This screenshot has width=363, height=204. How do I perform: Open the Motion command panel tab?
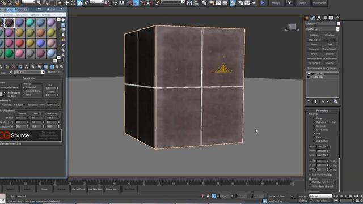click(325, 18)
